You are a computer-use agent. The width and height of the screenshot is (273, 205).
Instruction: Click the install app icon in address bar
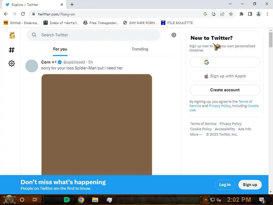pyautogui.click(x=214, y=14)
